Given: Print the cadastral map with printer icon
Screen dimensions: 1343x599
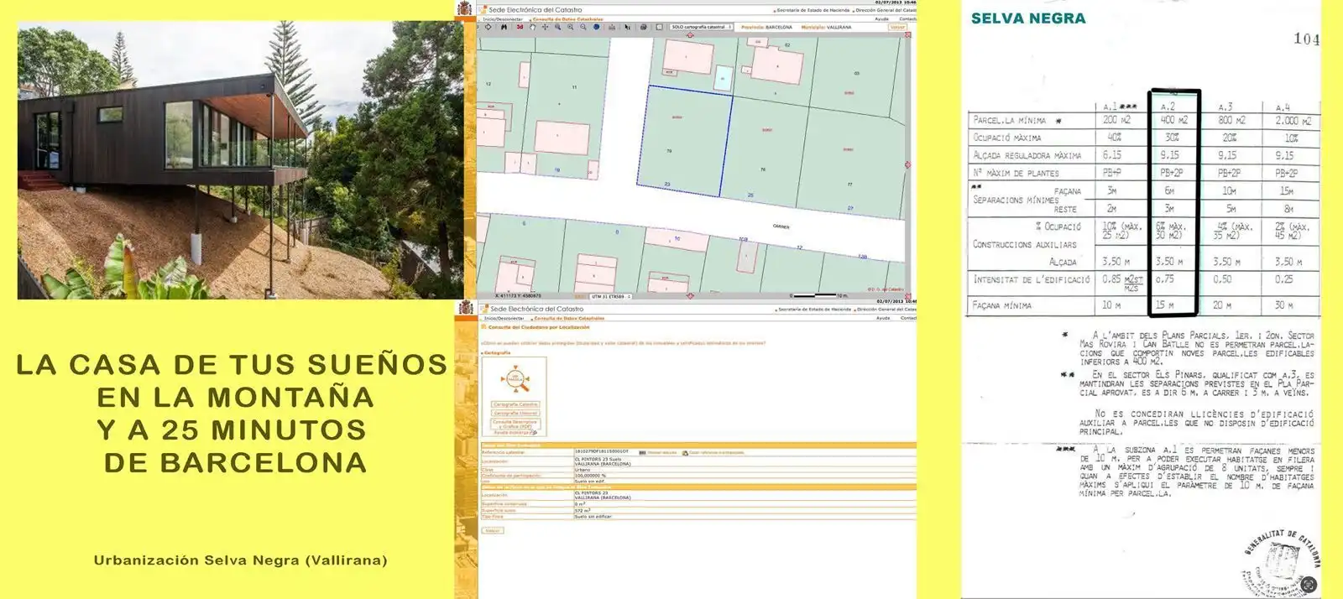Looking at the screenshot, I should click(x=643, y=27).
